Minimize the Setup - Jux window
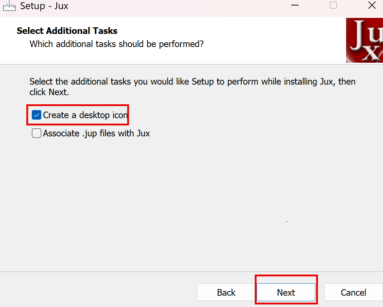Screen dimensions: 383x307 pos(295,5)
